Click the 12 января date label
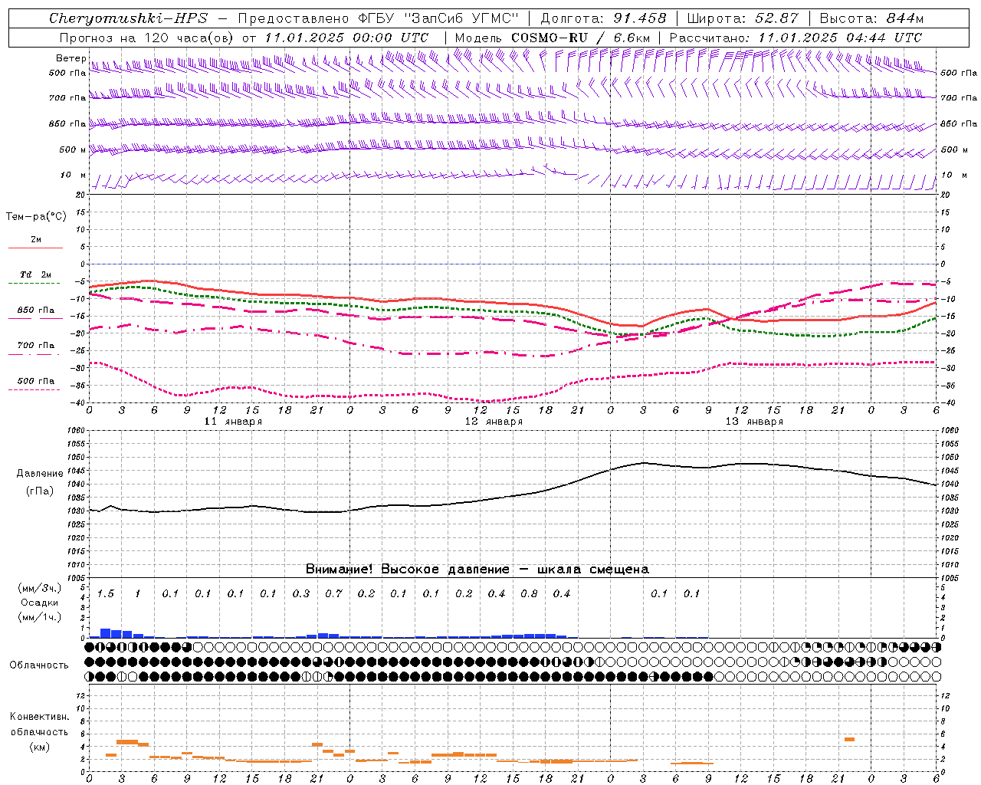This screenshot has height=785, width=981. click(x=494, y=422)
